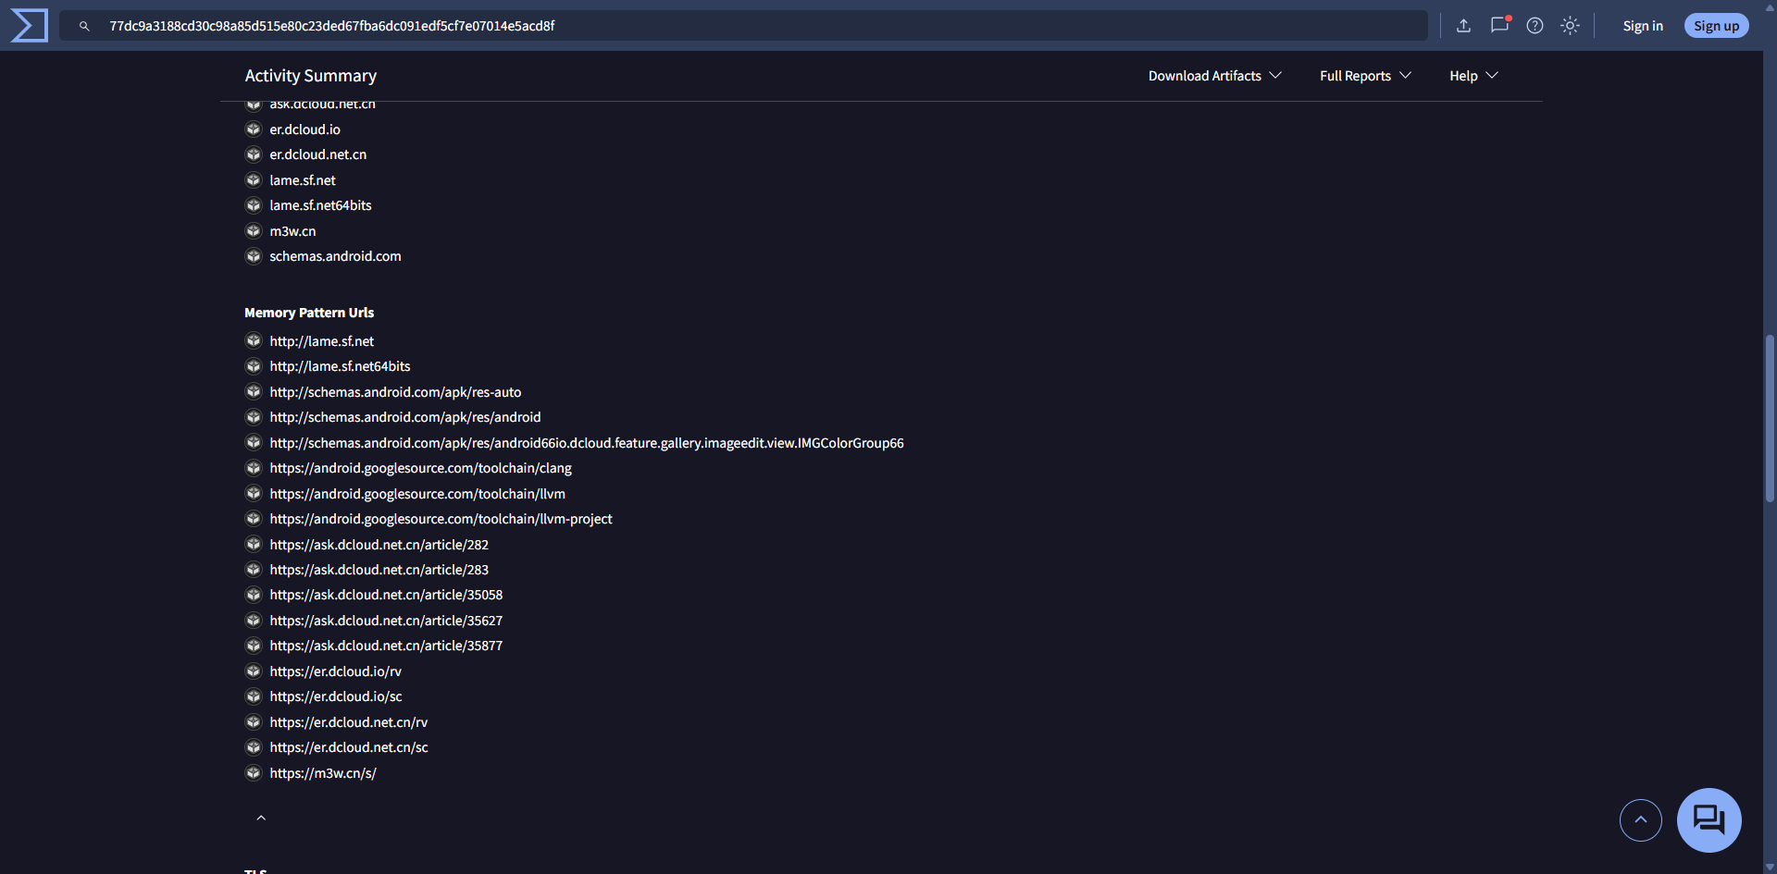The width and height of the screenshot is (1777, 874).
Task: Select the https://er.dcloud.io/rv URL text
Action: coord(335,671)
